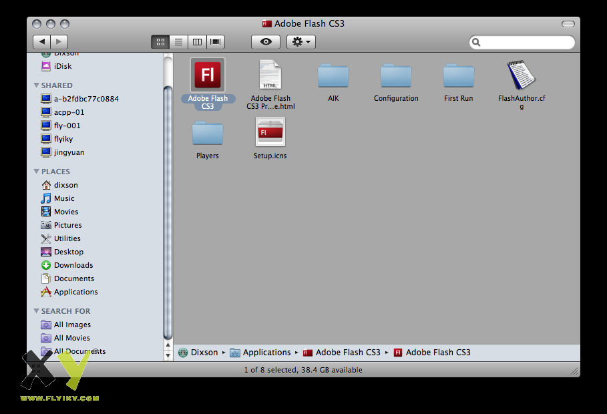Screen dimensions: 607x414
Task: Open the Movies folder in sidebar
Action: pyautogui.click(x=59, y=212)
